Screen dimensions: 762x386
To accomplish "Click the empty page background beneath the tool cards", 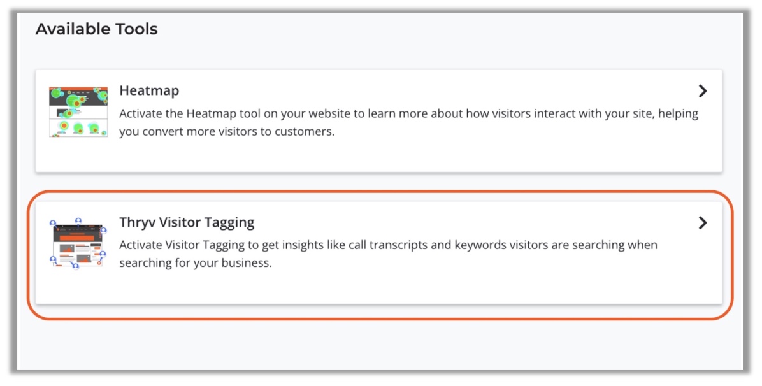I will (x=379, y=345).
